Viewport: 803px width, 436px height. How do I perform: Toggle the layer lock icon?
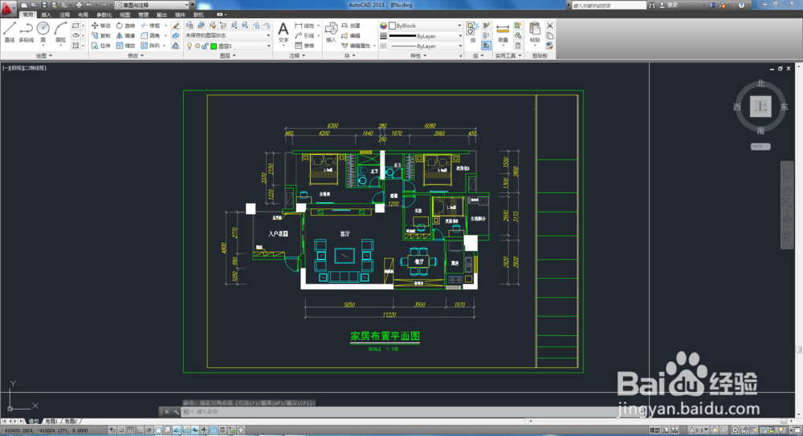click(205, 46)
